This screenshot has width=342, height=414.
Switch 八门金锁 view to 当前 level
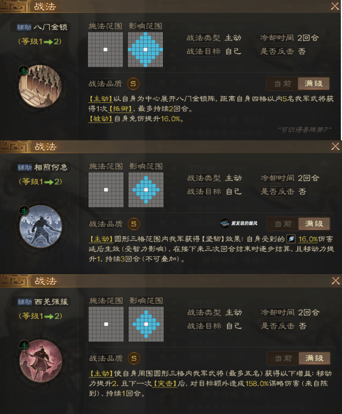coord(283,84)
